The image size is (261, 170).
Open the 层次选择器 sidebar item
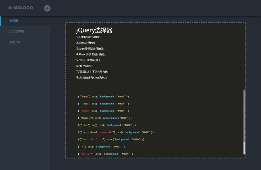tap(17, 31)
